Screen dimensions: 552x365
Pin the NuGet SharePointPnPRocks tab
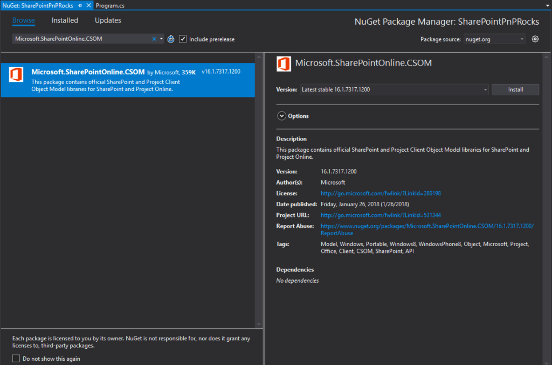pos(80,5)
